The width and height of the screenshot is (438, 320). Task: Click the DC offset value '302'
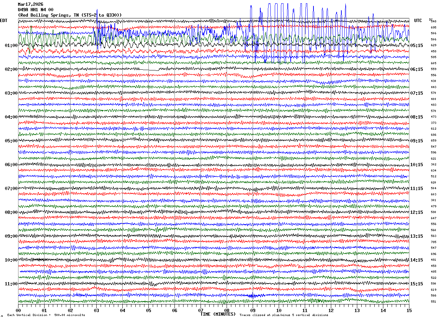(433, 165)
